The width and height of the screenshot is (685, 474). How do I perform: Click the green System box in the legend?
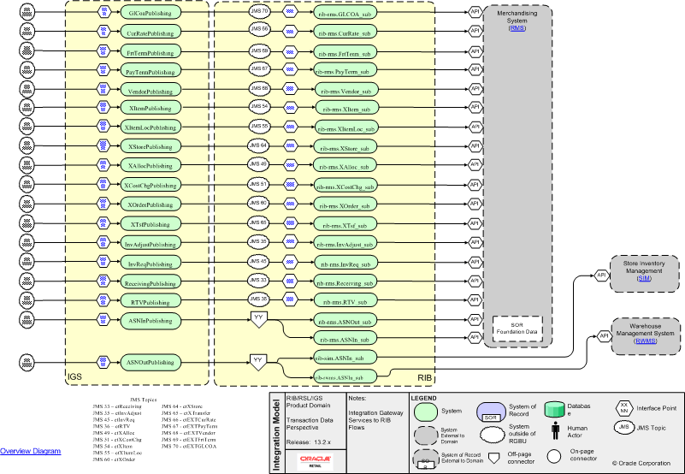coord(426,412)
